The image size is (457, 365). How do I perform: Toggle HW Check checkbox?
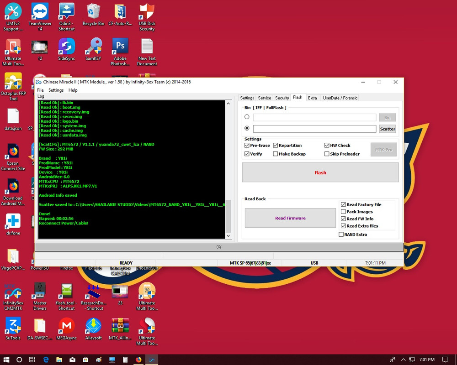[327, 145]
